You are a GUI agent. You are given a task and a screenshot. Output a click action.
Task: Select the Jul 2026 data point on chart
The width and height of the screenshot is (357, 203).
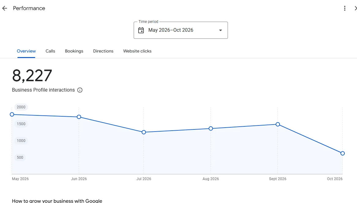[x=144, y=132]
